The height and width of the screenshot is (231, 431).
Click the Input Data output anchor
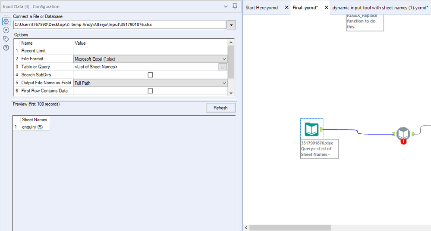coord(321,129)
